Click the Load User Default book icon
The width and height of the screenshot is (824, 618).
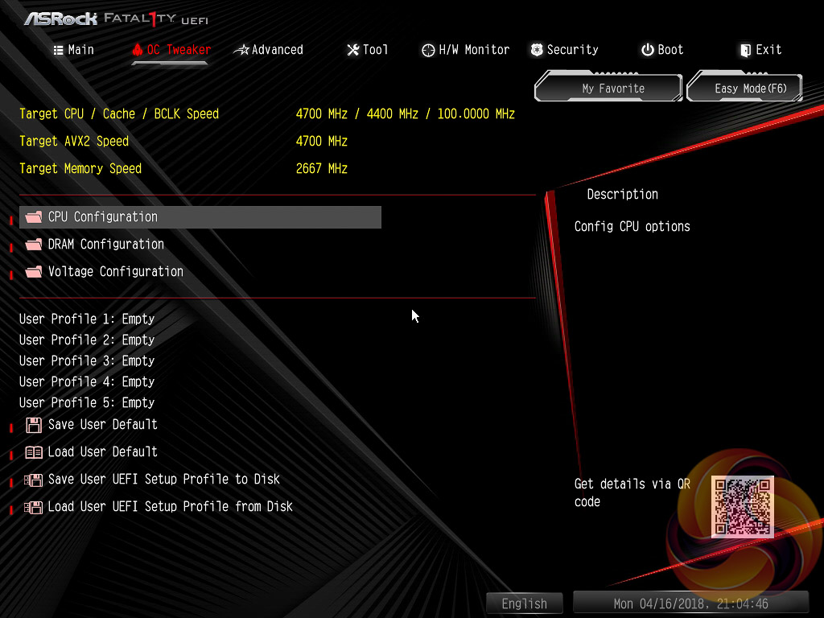pyautogui.click(x=34, y=452)
